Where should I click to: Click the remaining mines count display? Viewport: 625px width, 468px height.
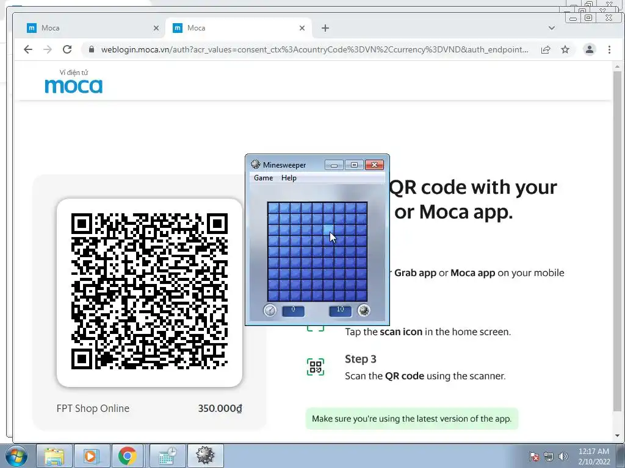pyautogui.click(x=341, y=310)
